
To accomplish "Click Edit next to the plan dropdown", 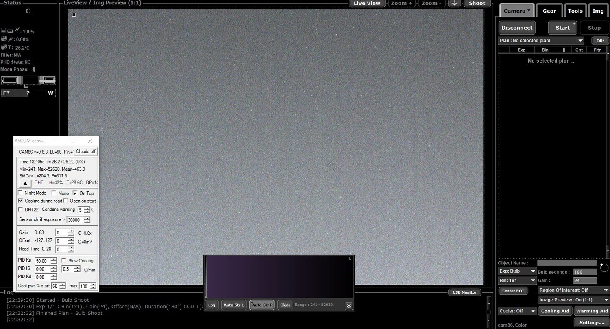I will point(600,41).
